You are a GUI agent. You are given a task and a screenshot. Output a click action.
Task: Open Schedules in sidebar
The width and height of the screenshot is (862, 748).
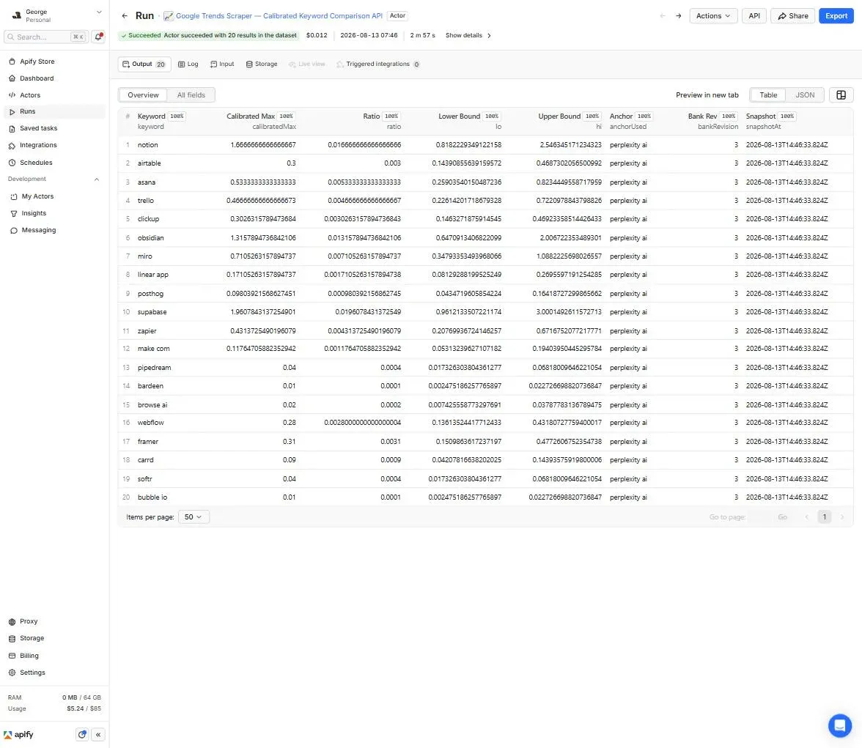coord(36,163)
